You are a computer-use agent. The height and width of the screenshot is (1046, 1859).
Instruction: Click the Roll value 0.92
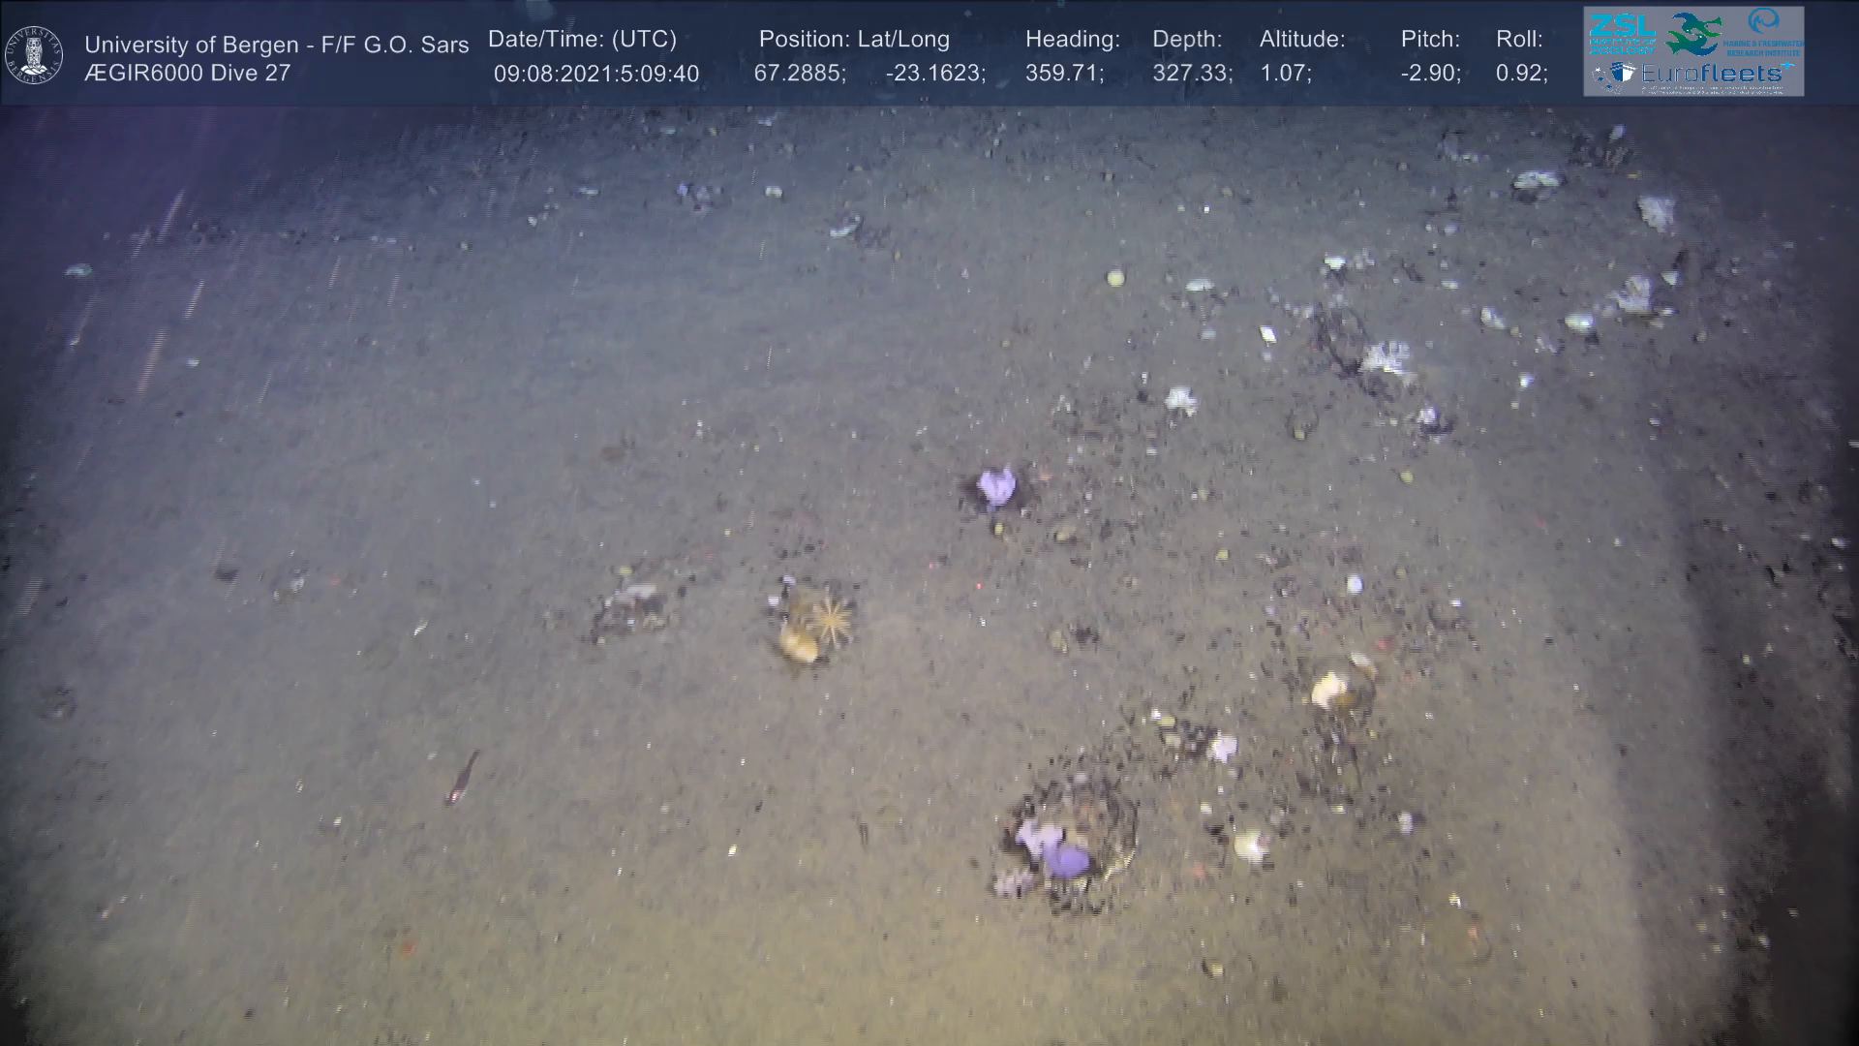(x=1521, y=74)
